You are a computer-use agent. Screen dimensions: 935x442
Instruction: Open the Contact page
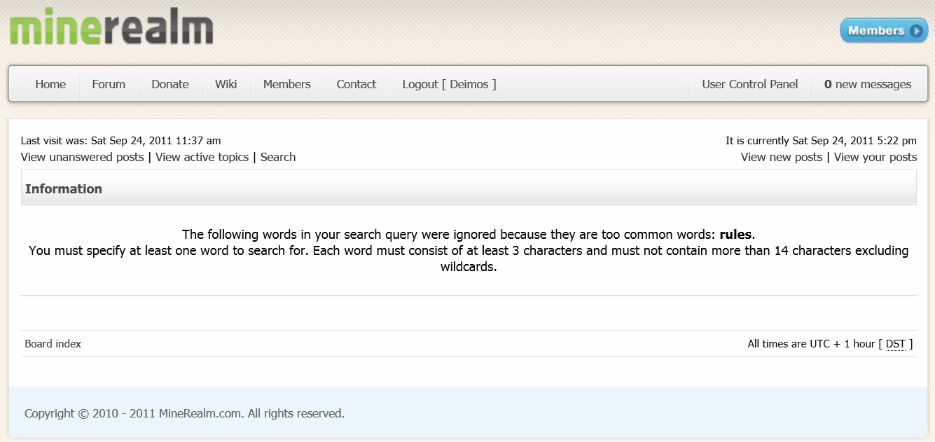356,84
